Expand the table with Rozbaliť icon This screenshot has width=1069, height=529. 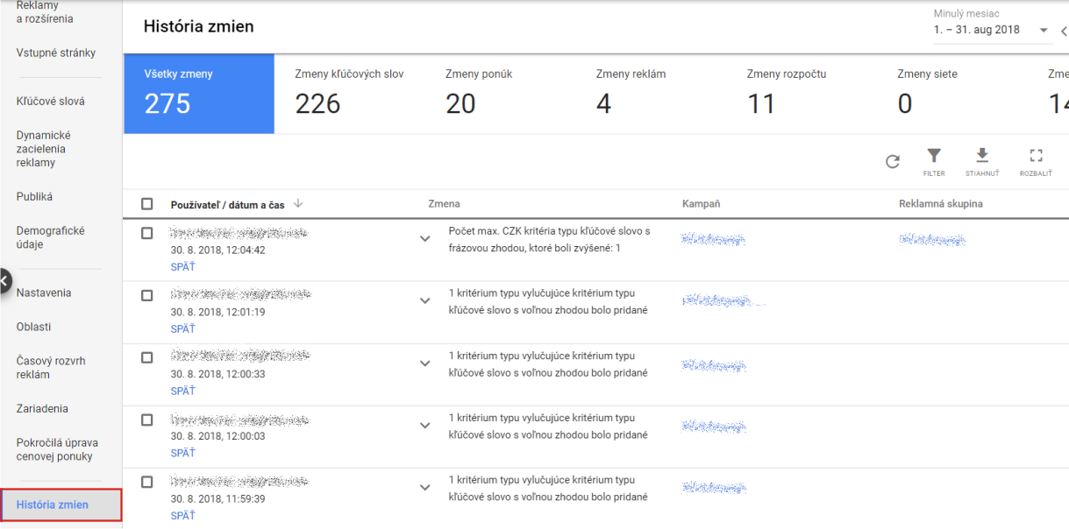(x=1036, y=162)
